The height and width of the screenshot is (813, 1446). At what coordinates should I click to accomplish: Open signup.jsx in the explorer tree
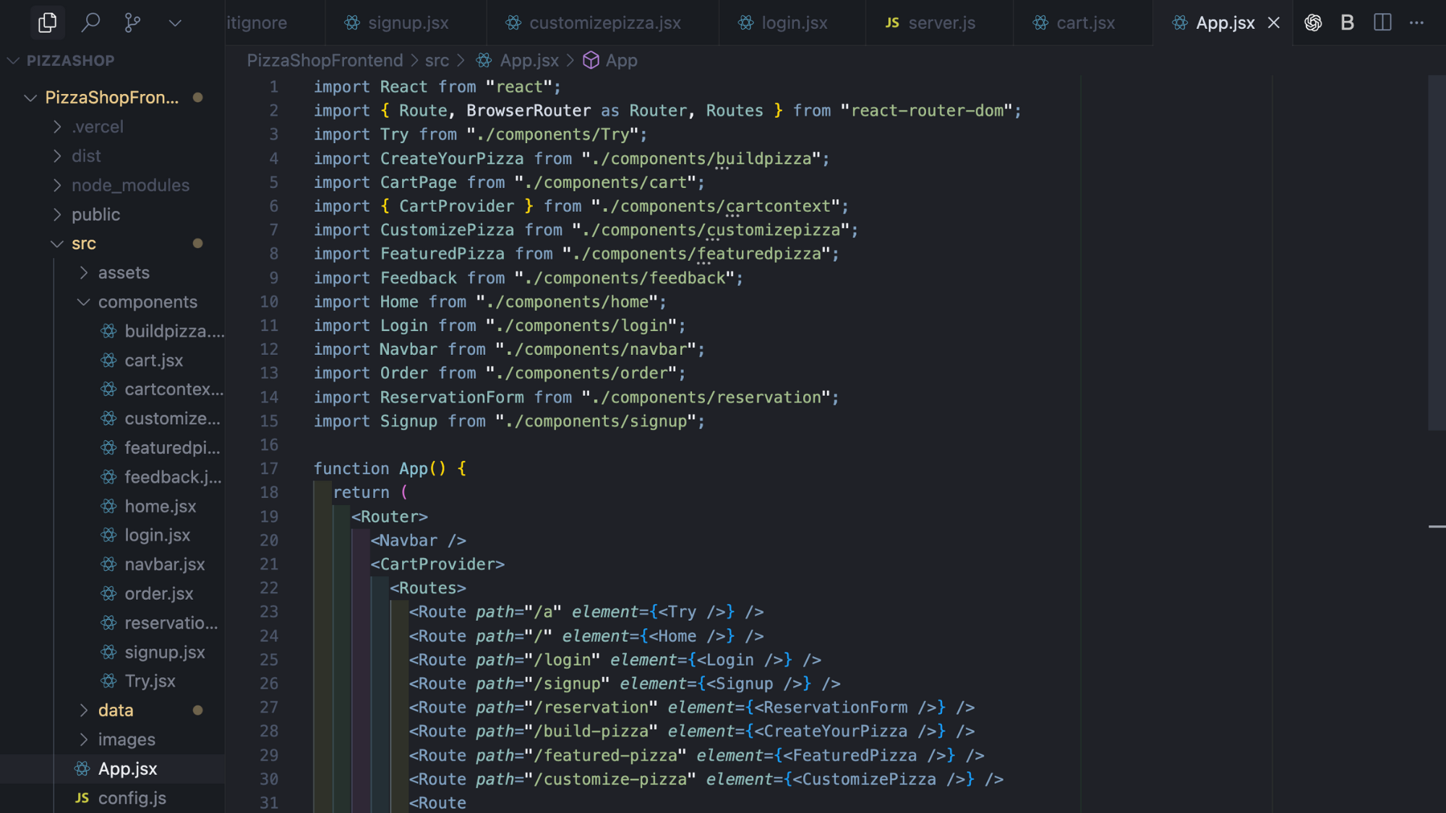(112, 652)
